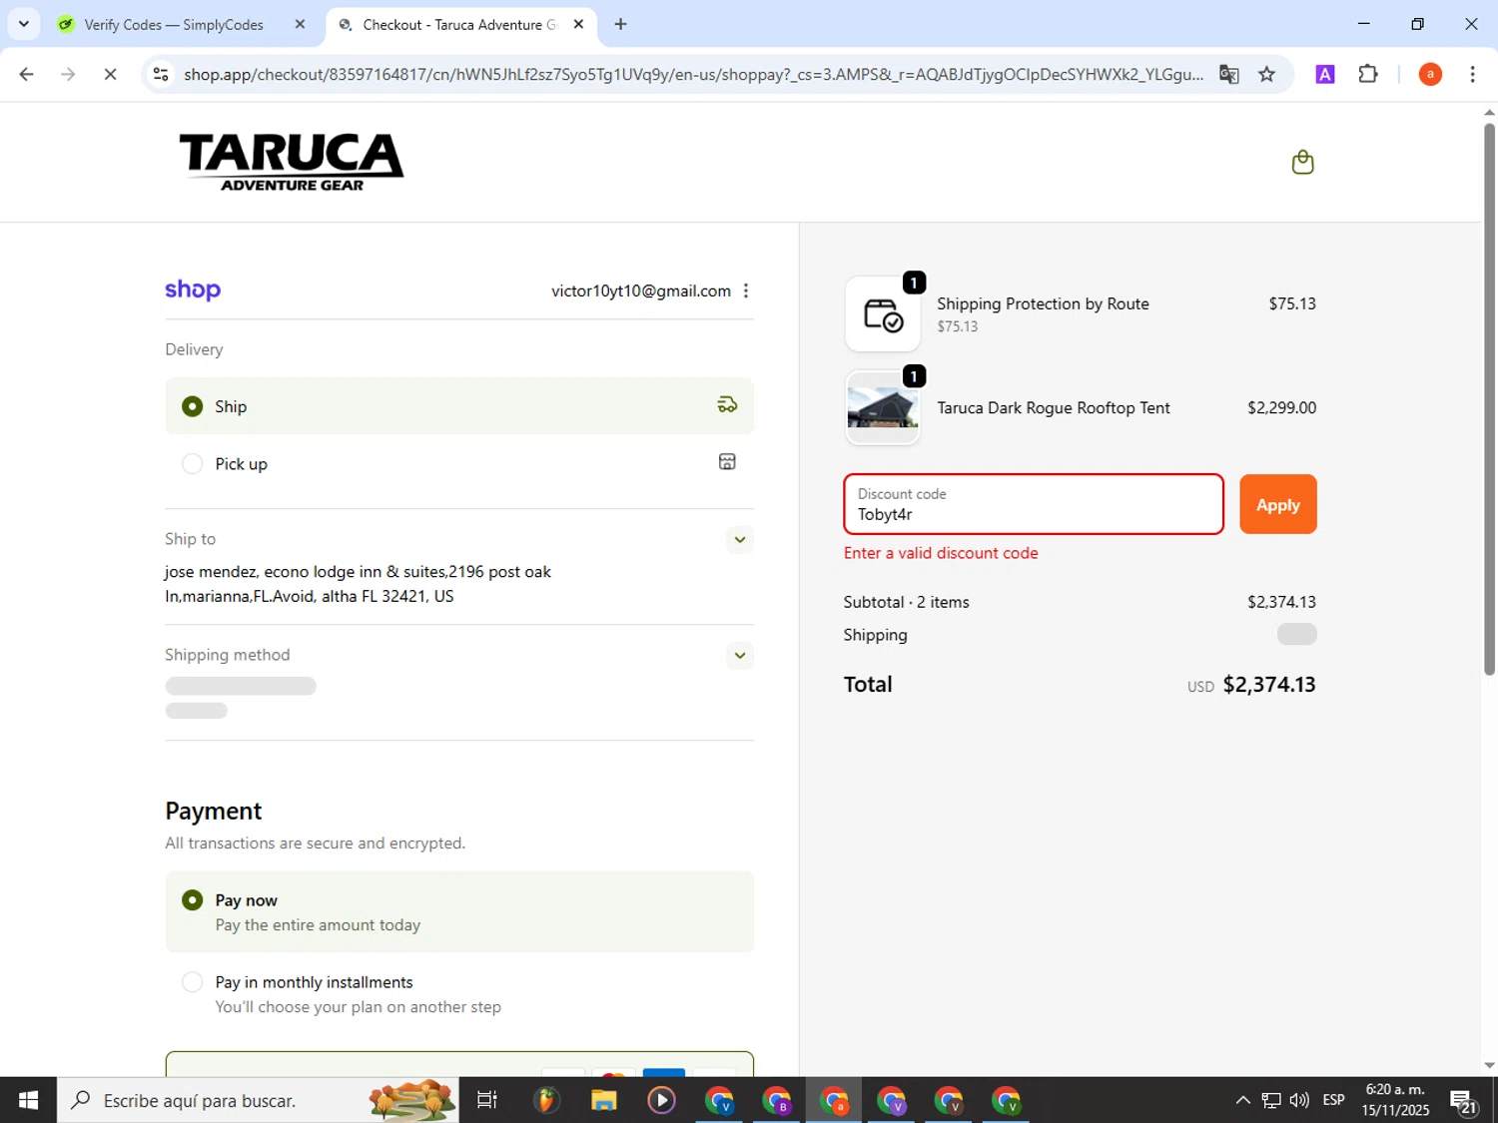Open the clock showing 6:20 a. m.
This screenshot has width=1498, height=1123.
click(x=1395, y=1100)
